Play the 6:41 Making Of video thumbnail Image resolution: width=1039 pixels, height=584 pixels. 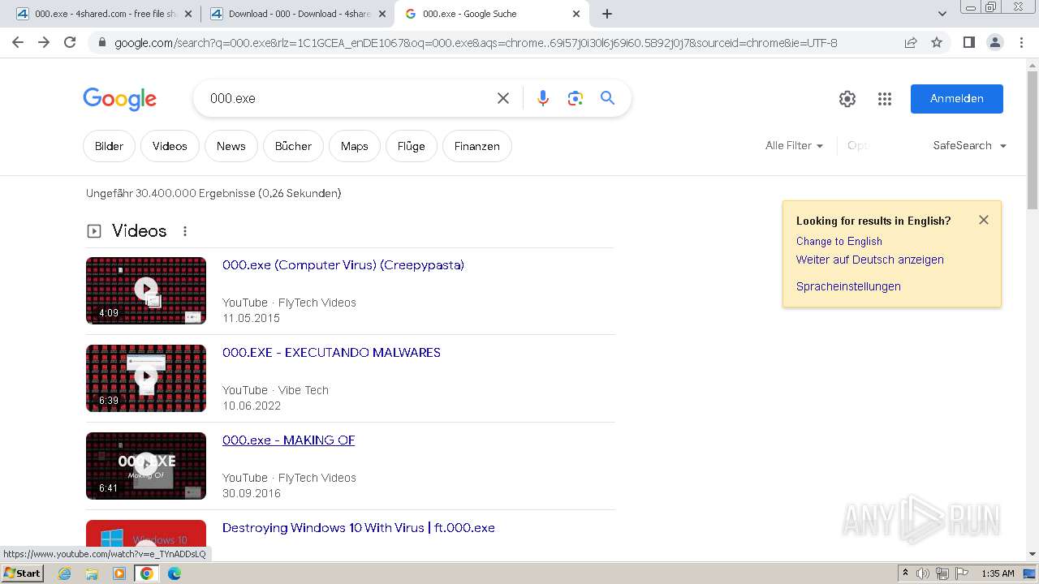(146, 466)
